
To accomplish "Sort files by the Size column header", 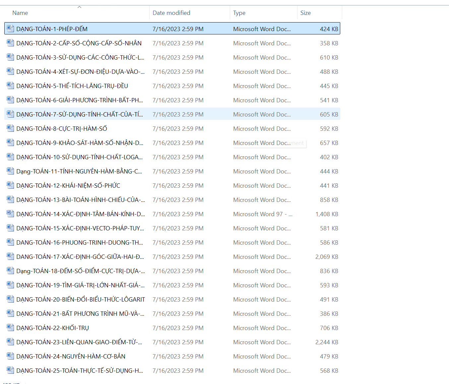I will coord(305,13).
